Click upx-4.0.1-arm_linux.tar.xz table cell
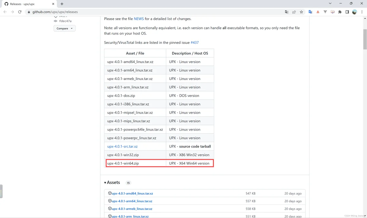The width and height of the screenshot is (367, 218). (x=135, y=87)
